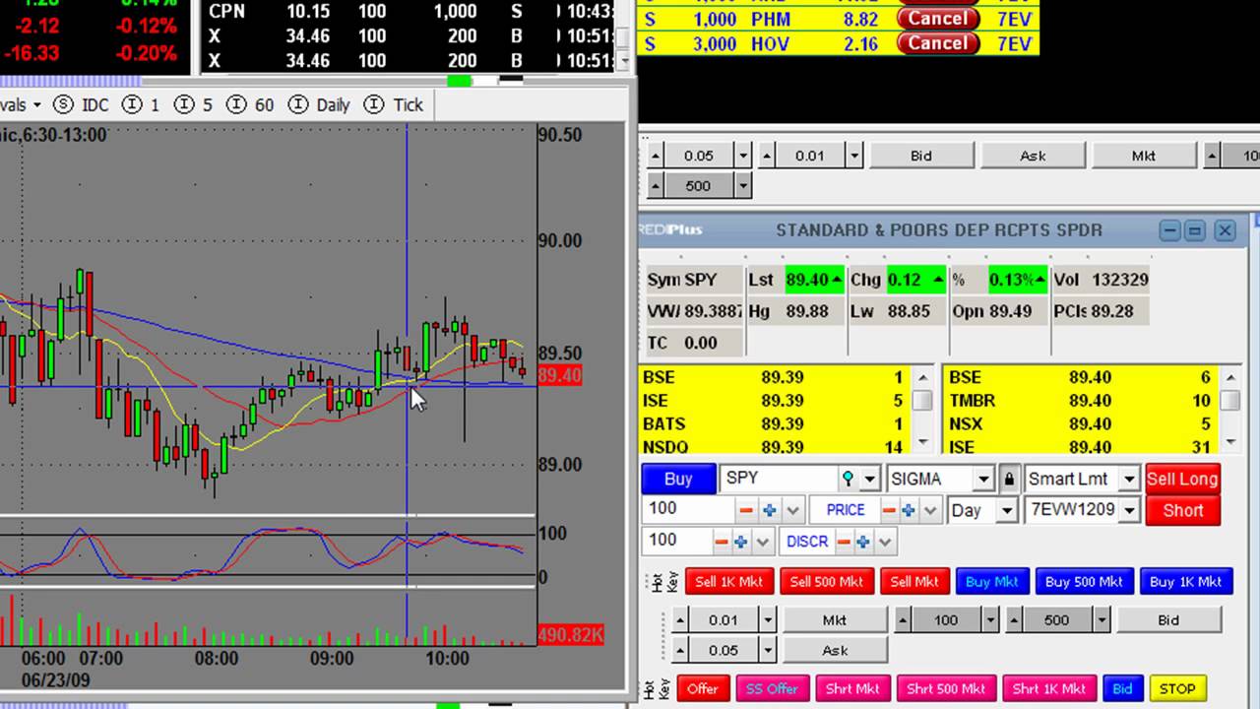Cancel the HOV sell order

[x=938, y=43]
